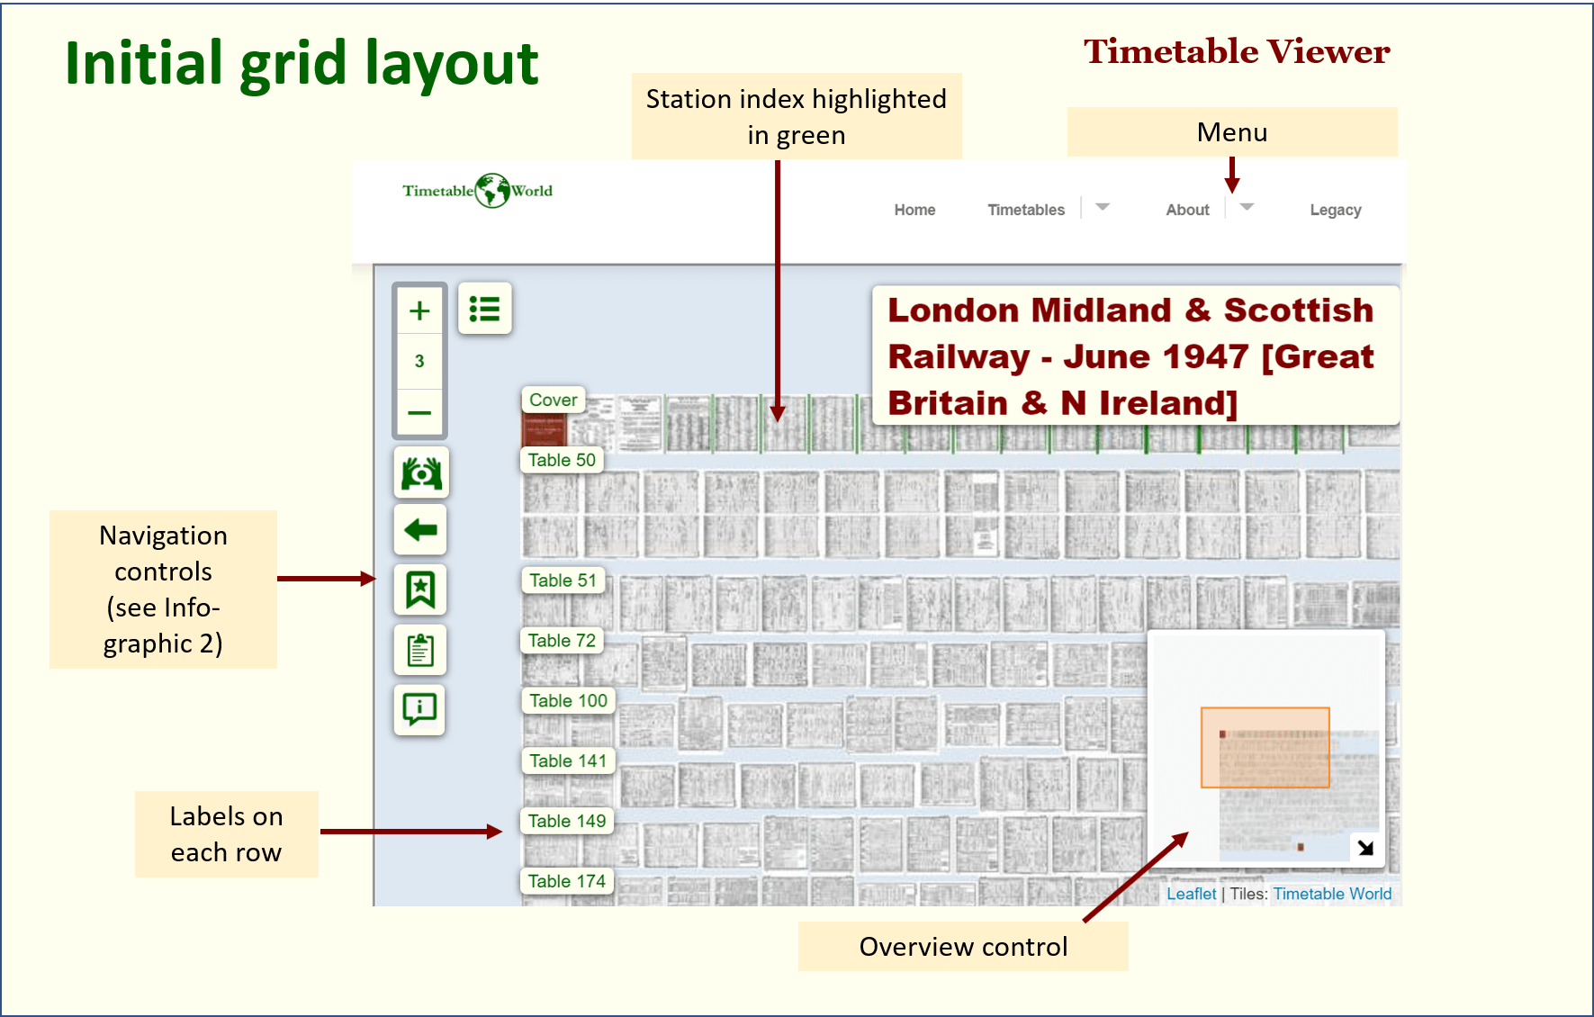
Task: Open the table list icon above the map
Action: (x=485, y=309)
